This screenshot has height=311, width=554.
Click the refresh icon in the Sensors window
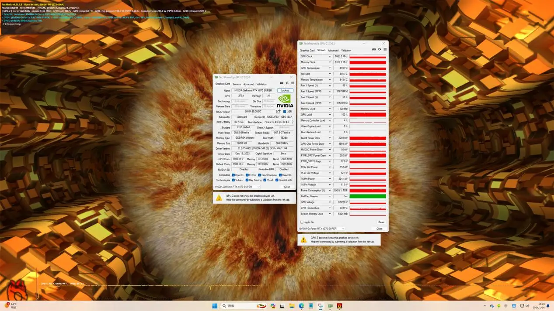pos(380,49)
